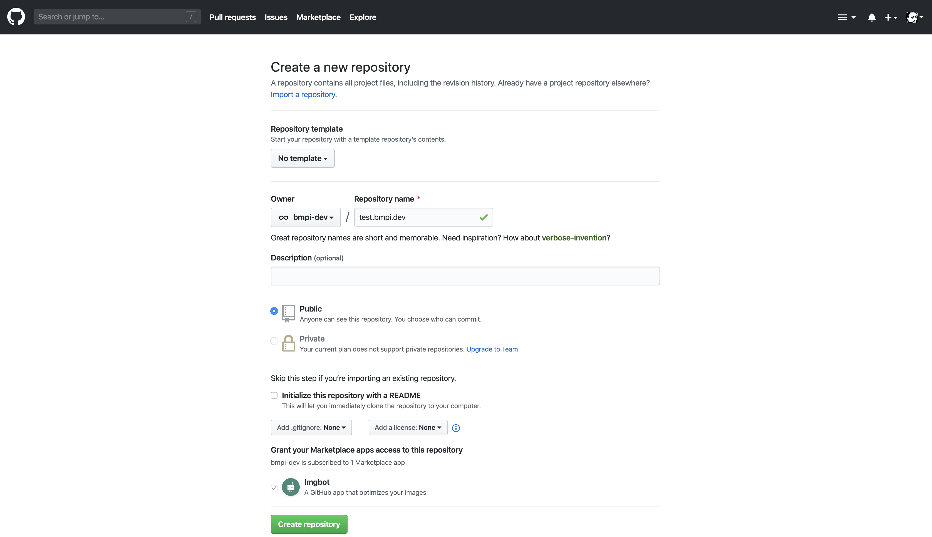Click the Imgbot app icon
The image size is (932, 537).
coord(291,487)
